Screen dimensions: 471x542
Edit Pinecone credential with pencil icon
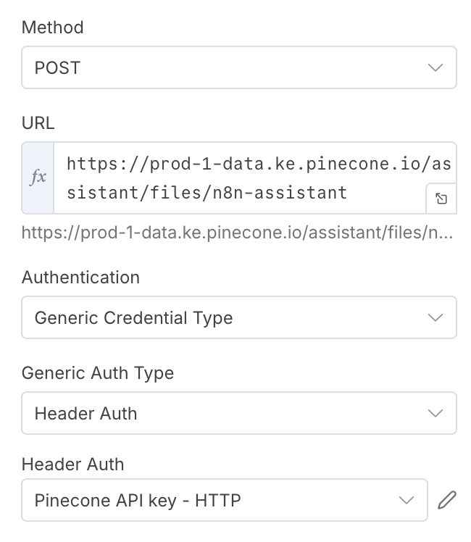[x=448, y=499]
